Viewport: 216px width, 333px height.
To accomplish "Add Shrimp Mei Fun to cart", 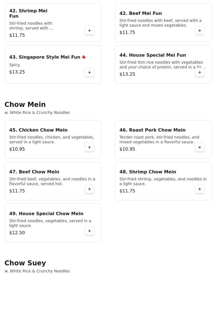I will (89, 31).
